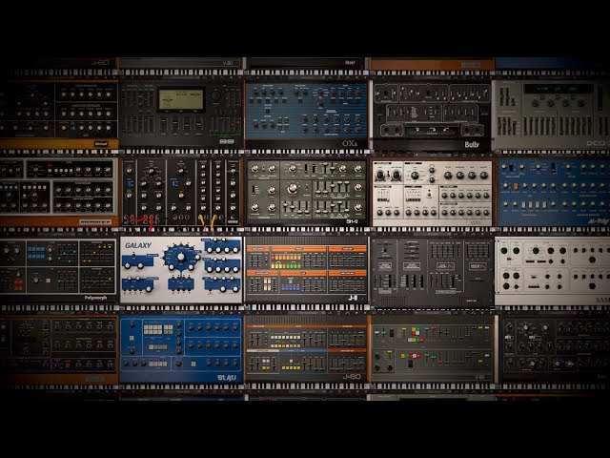Select the bottom-row J-60 synth panel

pyautogui.click(x=306, y=347)
